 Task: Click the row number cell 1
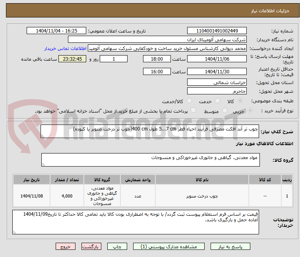point(287,196)
